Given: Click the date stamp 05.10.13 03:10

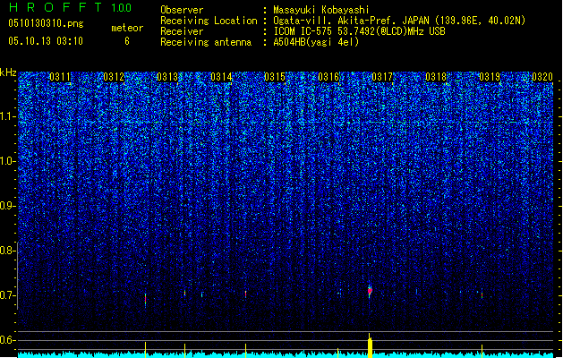Looking at the screenshot, I should [x=46, y=41].
